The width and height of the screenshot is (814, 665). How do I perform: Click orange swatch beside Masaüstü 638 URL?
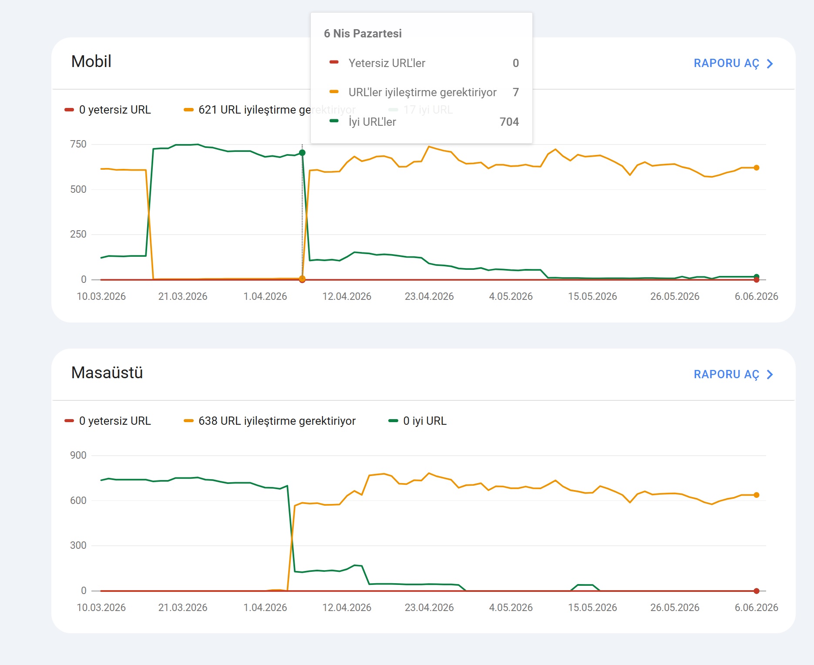188,421
